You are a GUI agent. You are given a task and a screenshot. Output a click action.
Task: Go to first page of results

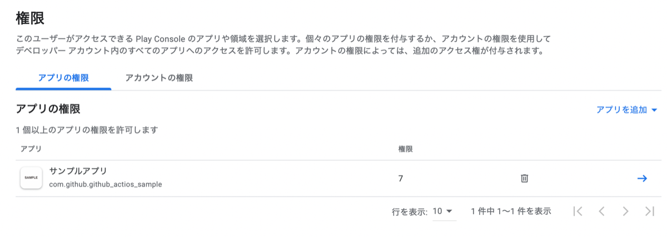578,211
